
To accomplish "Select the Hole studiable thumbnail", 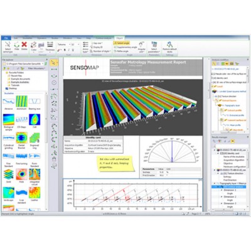I will pyautogui.click(x=21, y=176).
